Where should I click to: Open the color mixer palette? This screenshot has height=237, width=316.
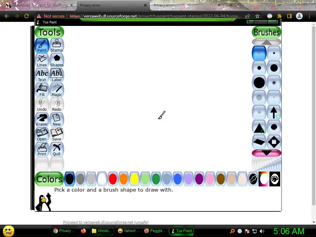tap(275, 179)
